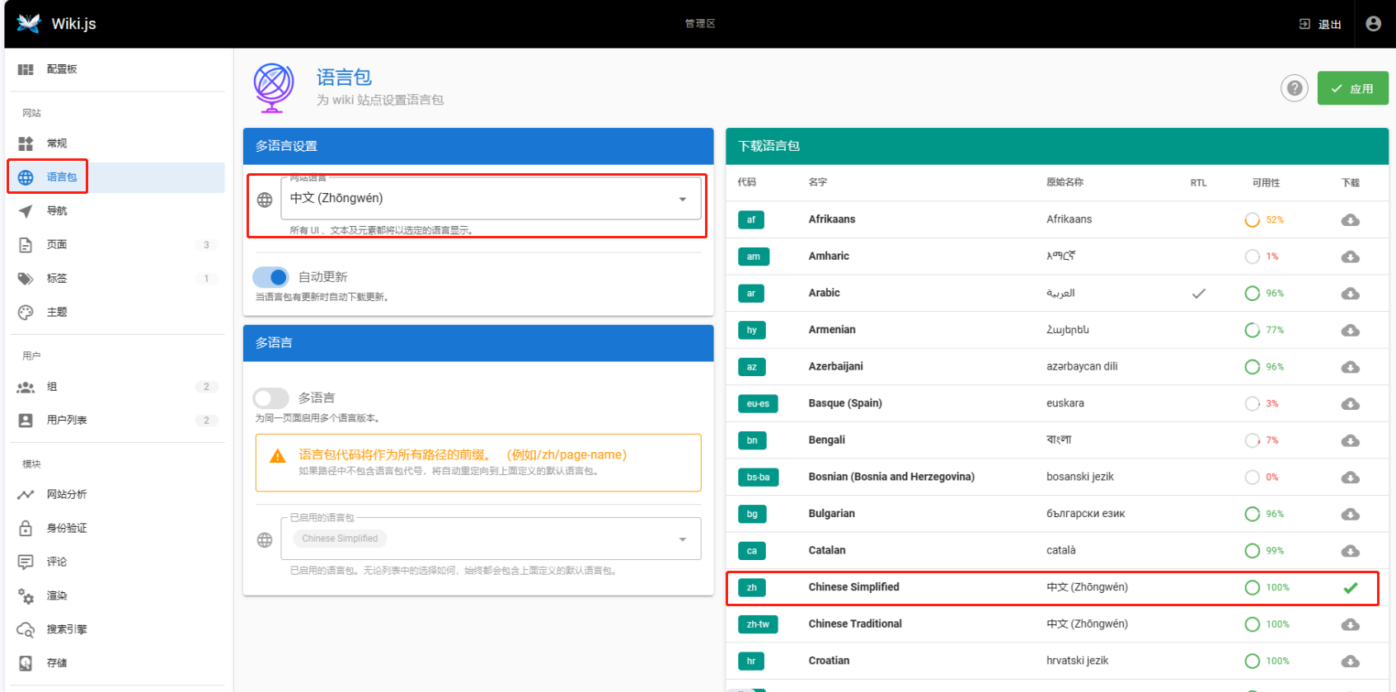The image size is (1396, 692).
Task: Open 存储 in the sidebar
Action: click(x=116, y=664)
